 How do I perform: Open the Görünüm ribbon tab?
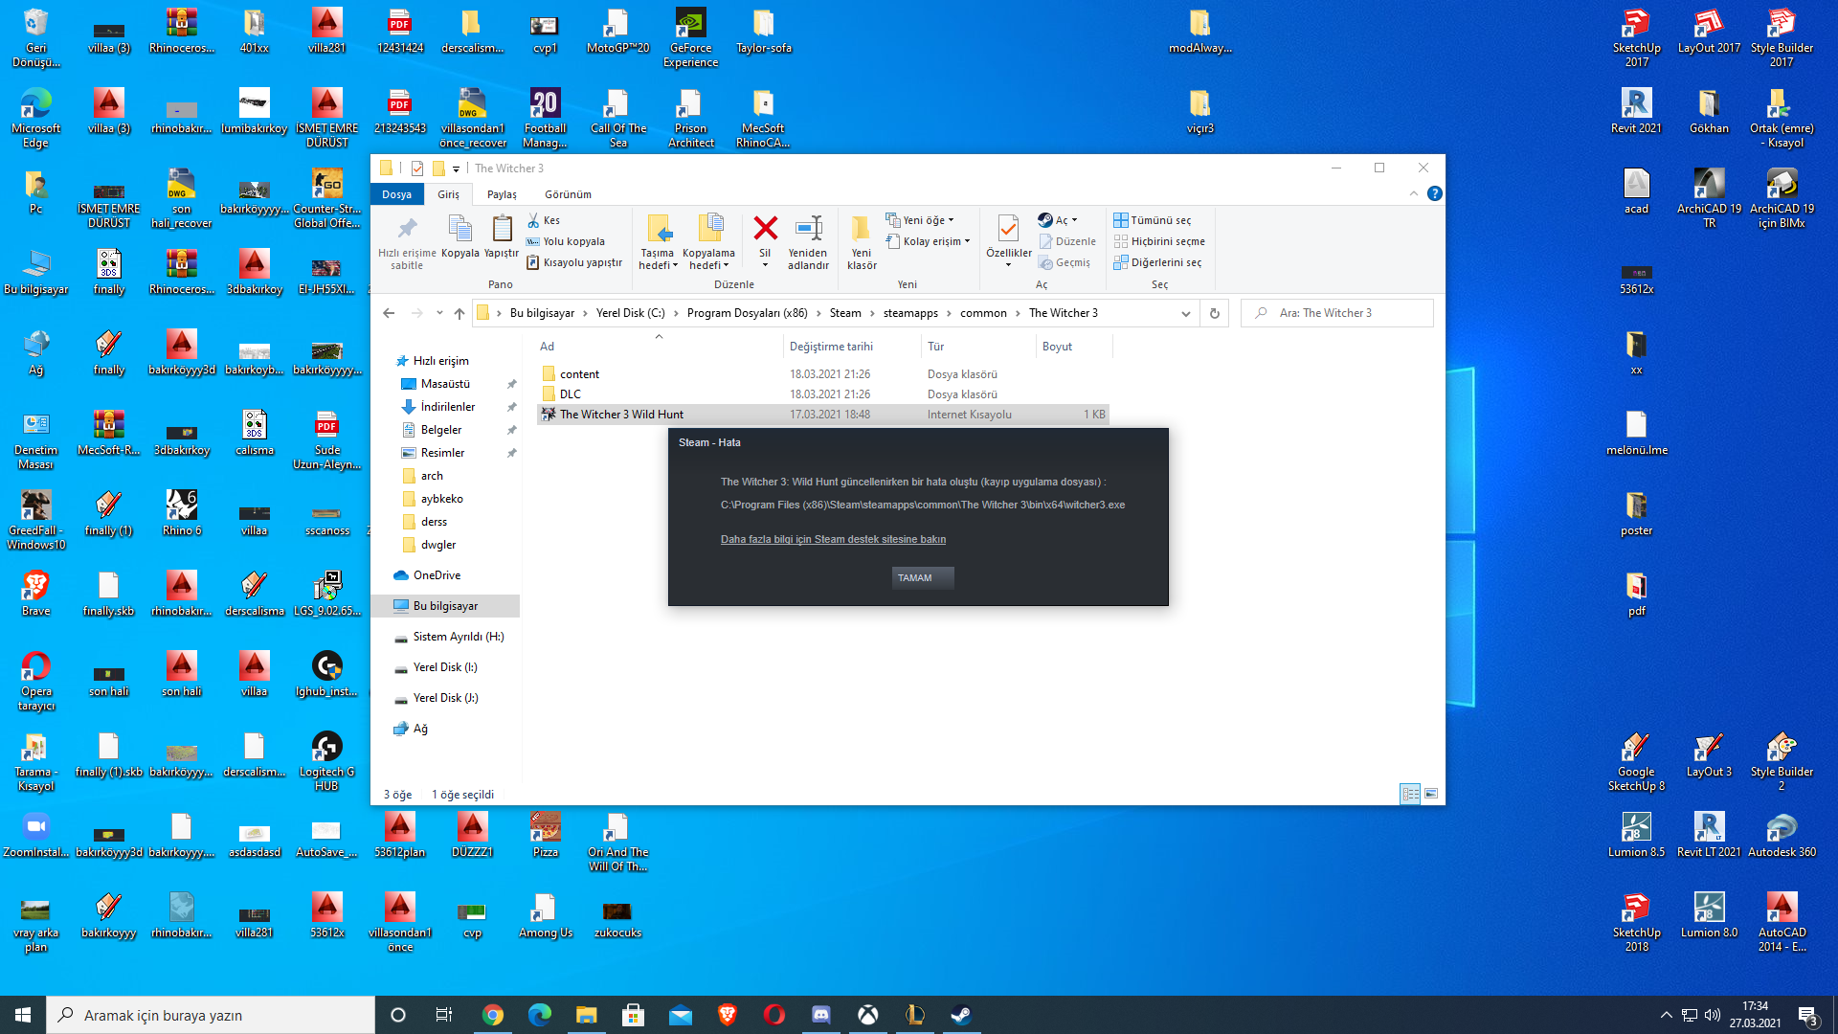pyautogui.click(x=568, y=194)
